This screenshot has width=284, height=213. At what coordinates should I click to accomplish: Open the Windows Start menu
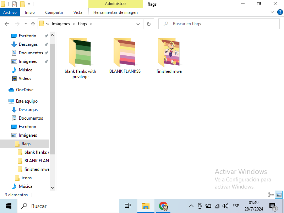coord(8,206)
